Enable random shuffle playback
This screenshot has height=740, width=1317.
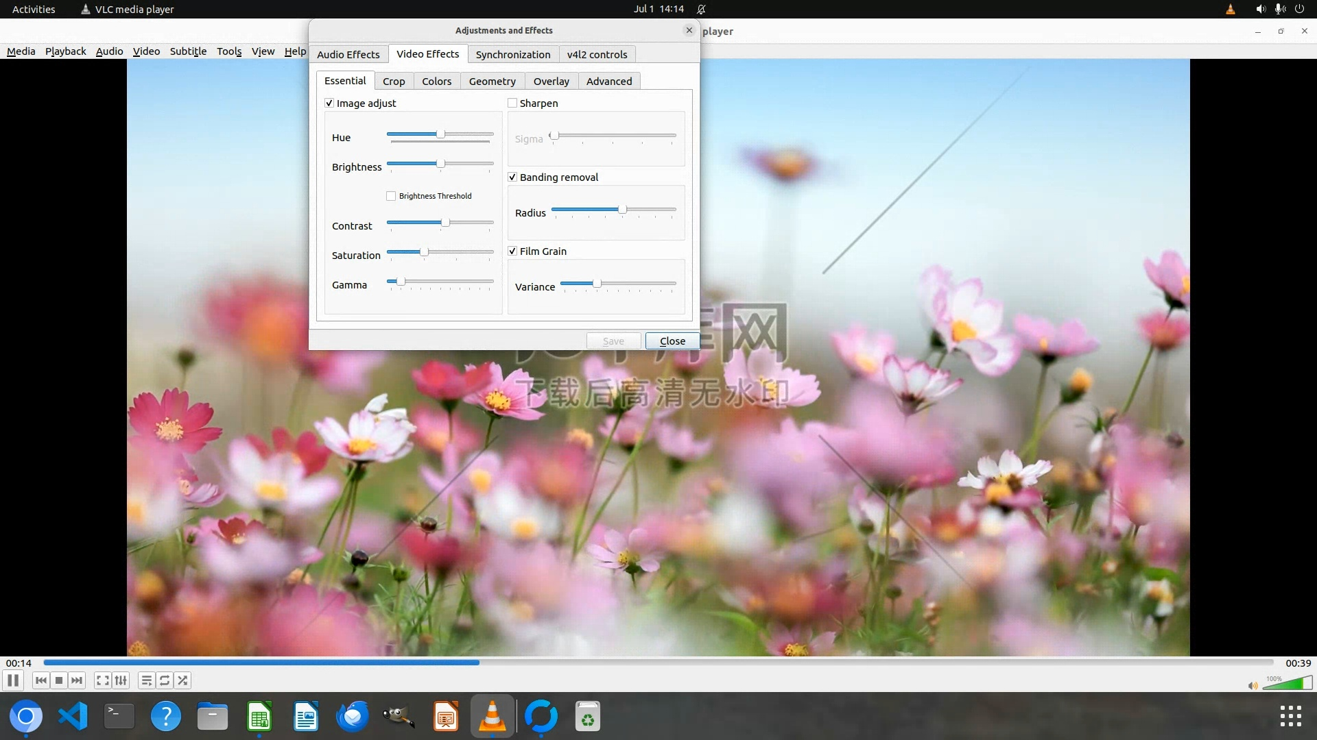(182, 680)
